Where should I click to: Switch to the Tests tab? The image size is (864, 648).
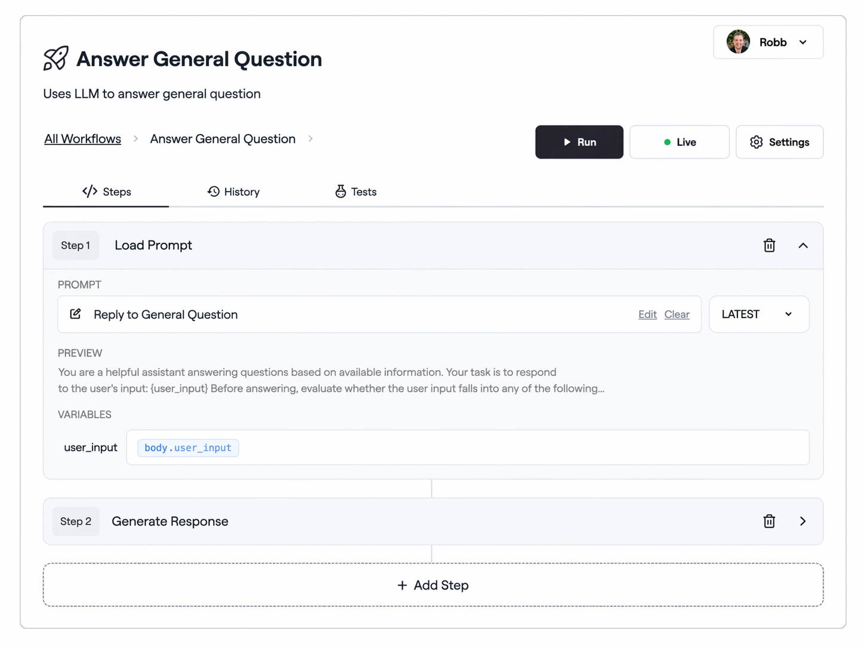click(x=356, y=192)
